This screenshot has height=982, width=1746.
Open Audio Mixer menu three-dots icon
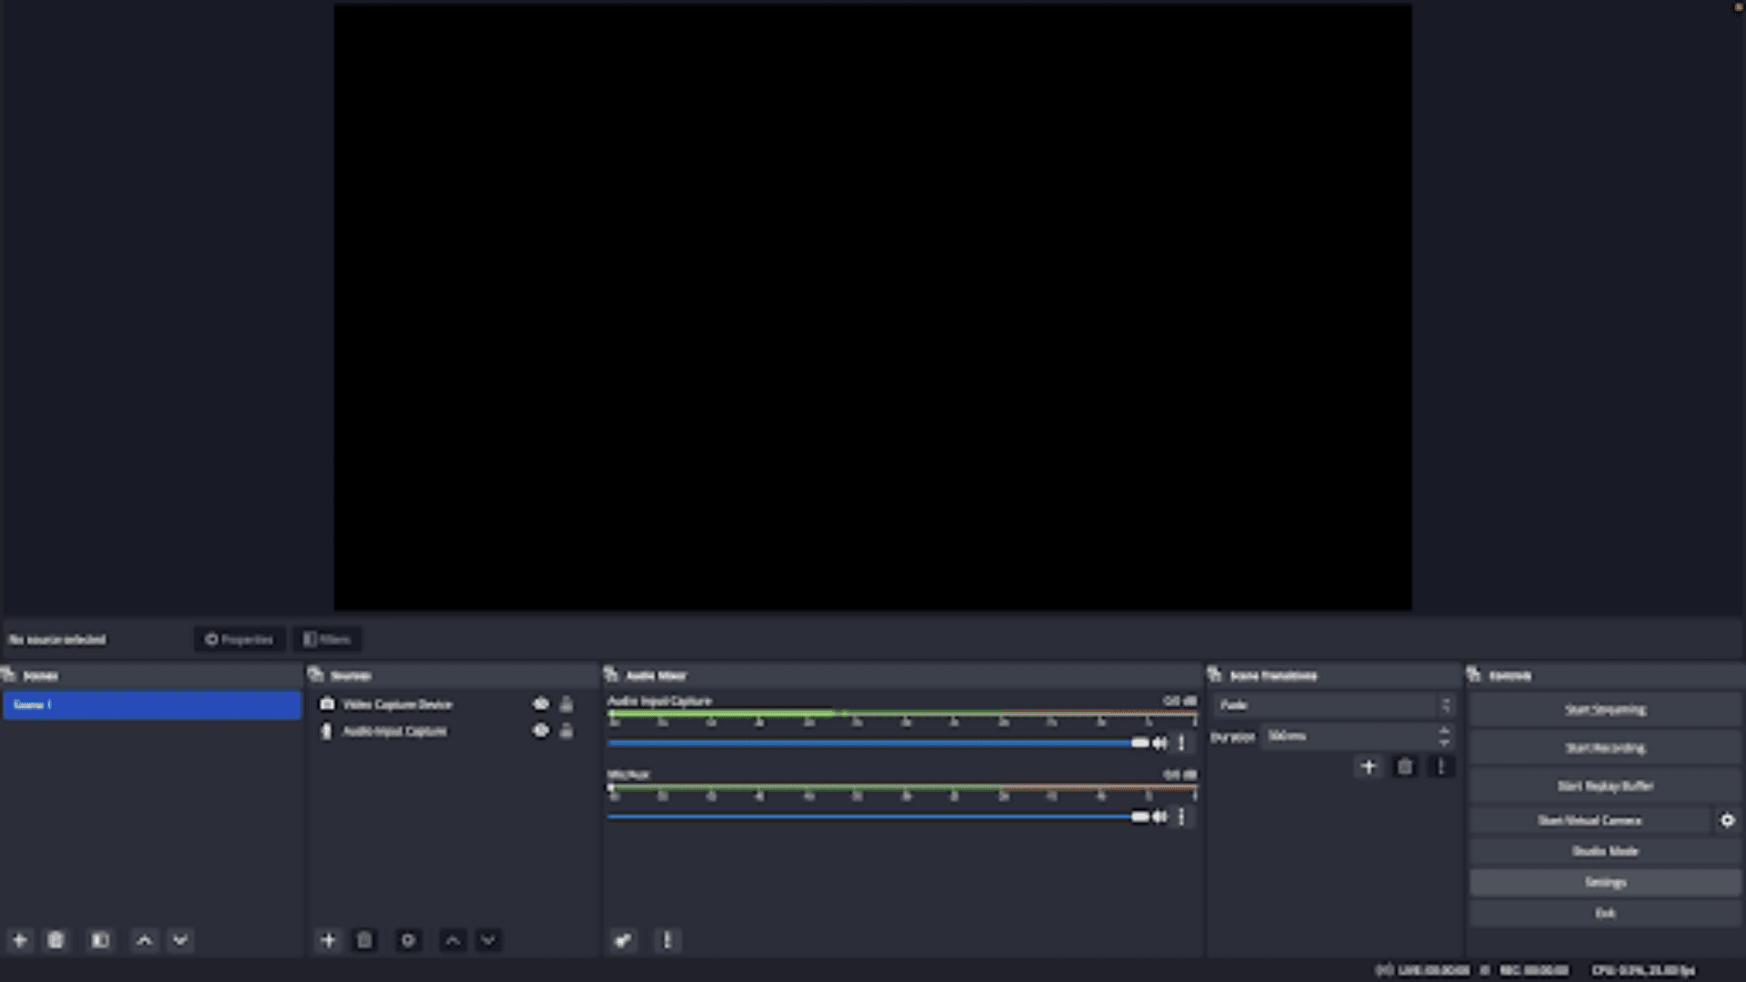[x=667, y=940]
